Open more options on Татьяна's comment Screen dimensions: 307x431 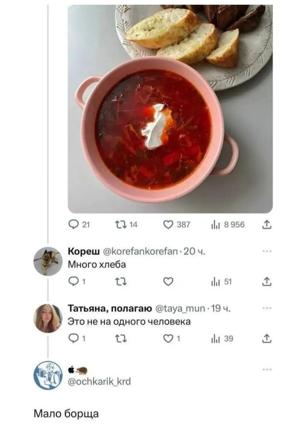tap(267, 308)
